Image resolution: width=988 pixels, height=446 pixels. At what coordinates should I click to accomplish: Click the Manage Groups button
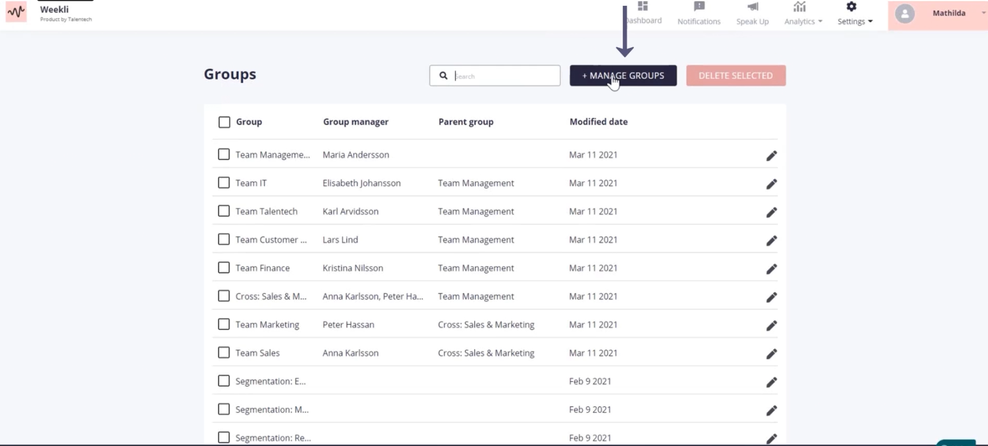623,76
